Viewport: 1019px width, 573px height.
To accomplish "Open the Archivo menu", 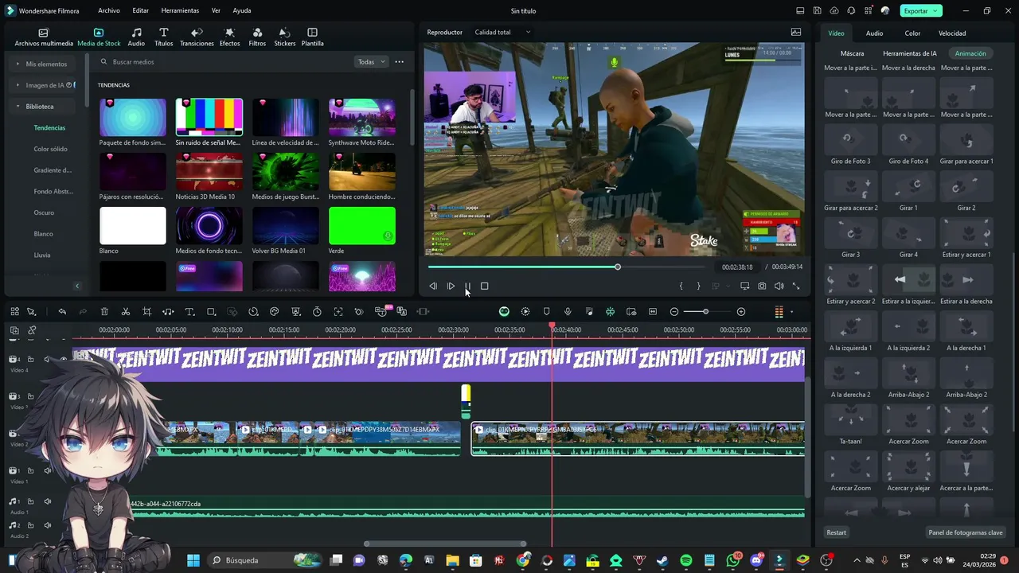I will coord(109,11).
